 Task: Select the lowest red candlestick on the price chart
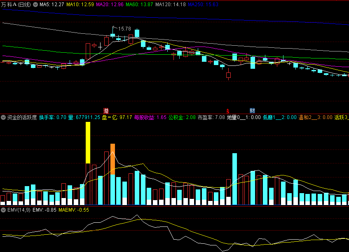228,74
